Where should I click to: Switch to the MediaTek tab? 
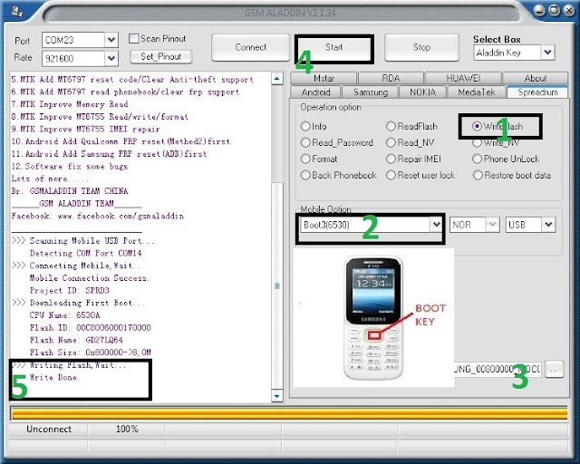click(477, 92)
